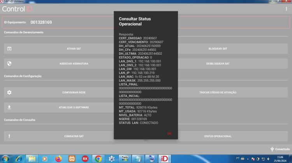Click the NIVEL_BATERIA ALTO line
Viewport: 292px width, 163px height.
pos(135,115)
